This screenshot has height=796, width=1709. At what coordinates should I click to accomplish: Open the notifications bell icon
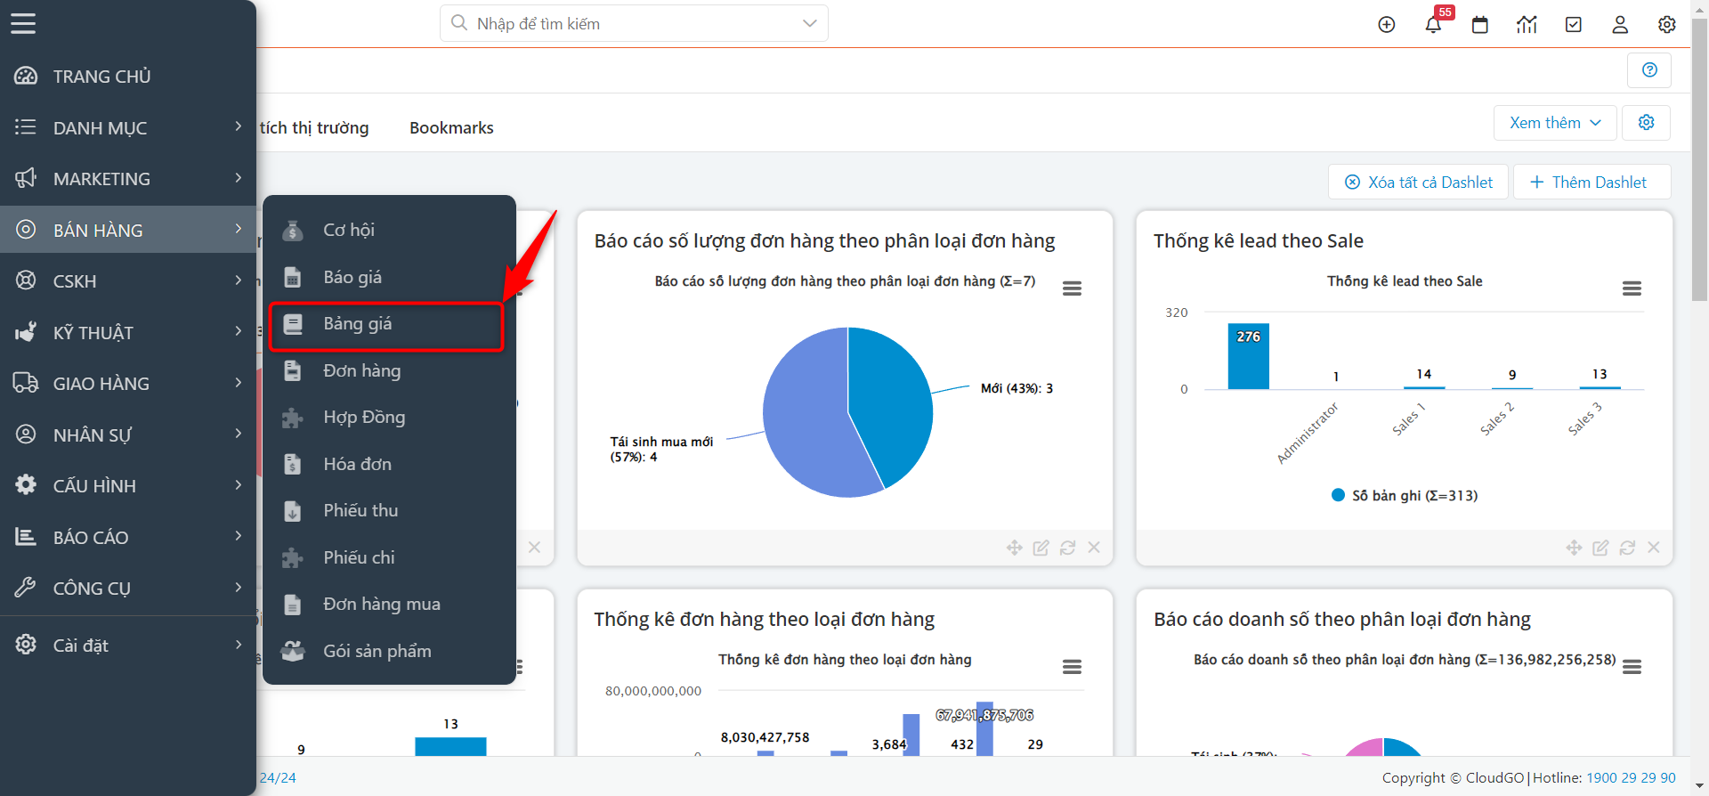point(1433,24)
